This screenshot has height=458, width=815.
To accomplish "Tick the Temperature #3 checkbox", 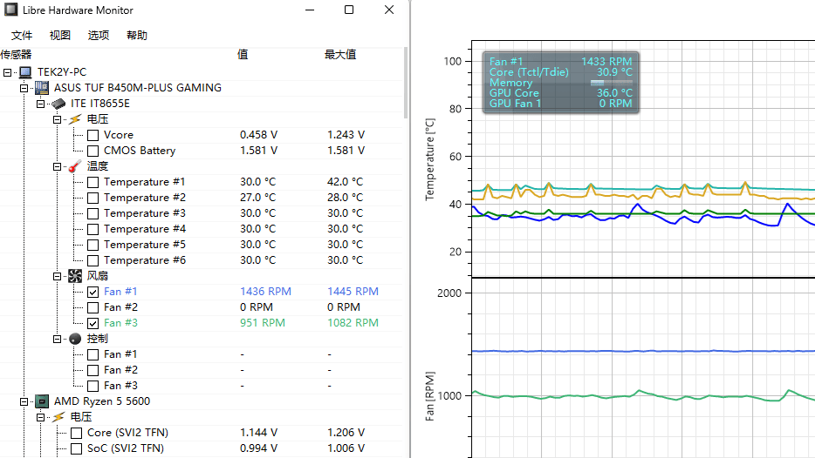I will [x=93, y=213].
